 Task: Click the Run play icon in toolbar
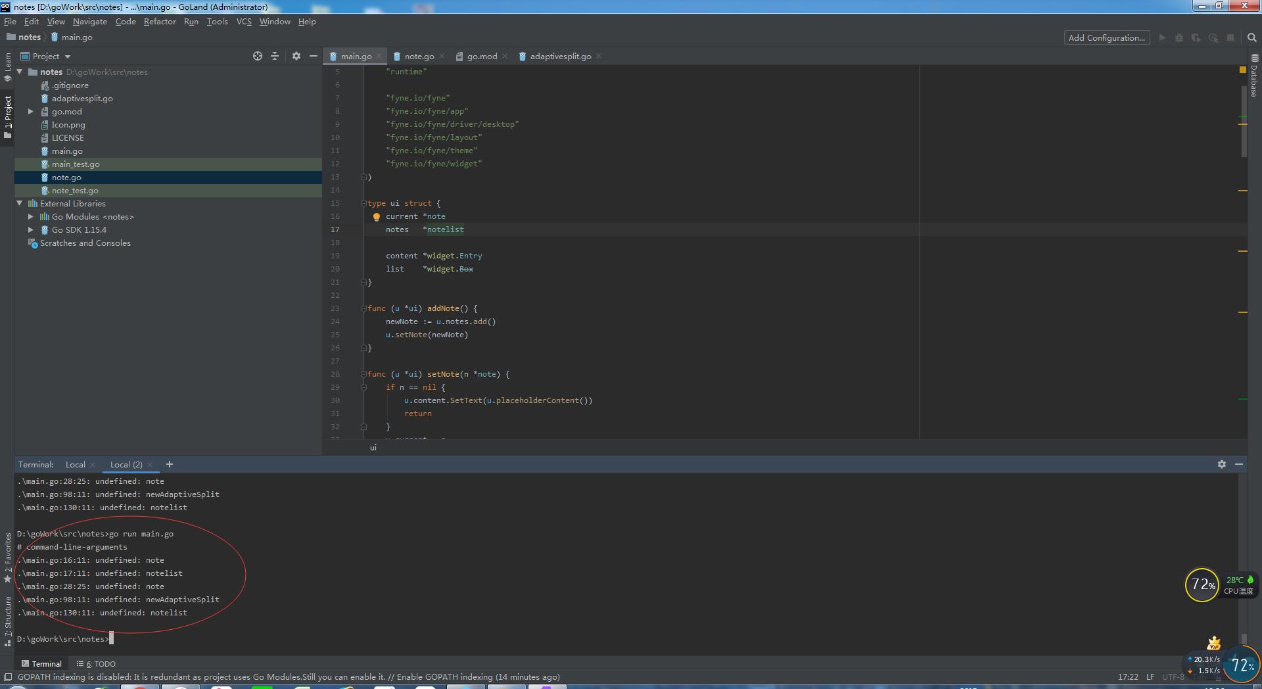coord(1162,37)
